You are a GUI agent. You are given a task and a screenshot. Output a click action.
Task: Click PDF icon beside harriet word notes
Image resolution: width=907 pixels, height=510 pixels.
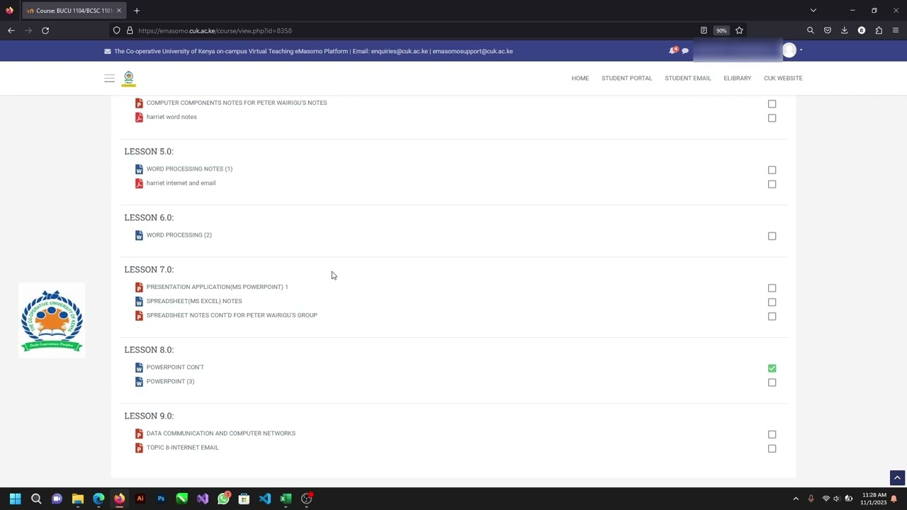139,118
